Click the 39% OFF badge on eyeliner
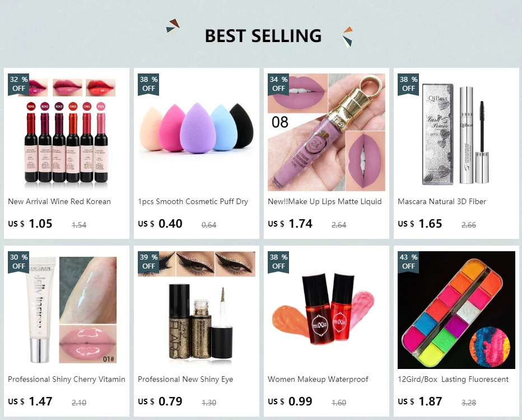The width and height of the screenshot is (522, 420). [148, 262]
